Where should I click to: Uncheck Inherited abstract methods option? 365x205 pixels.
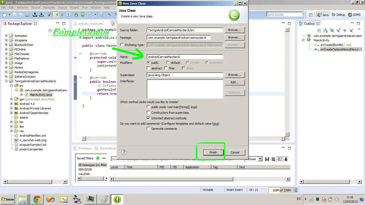[149, 118]
